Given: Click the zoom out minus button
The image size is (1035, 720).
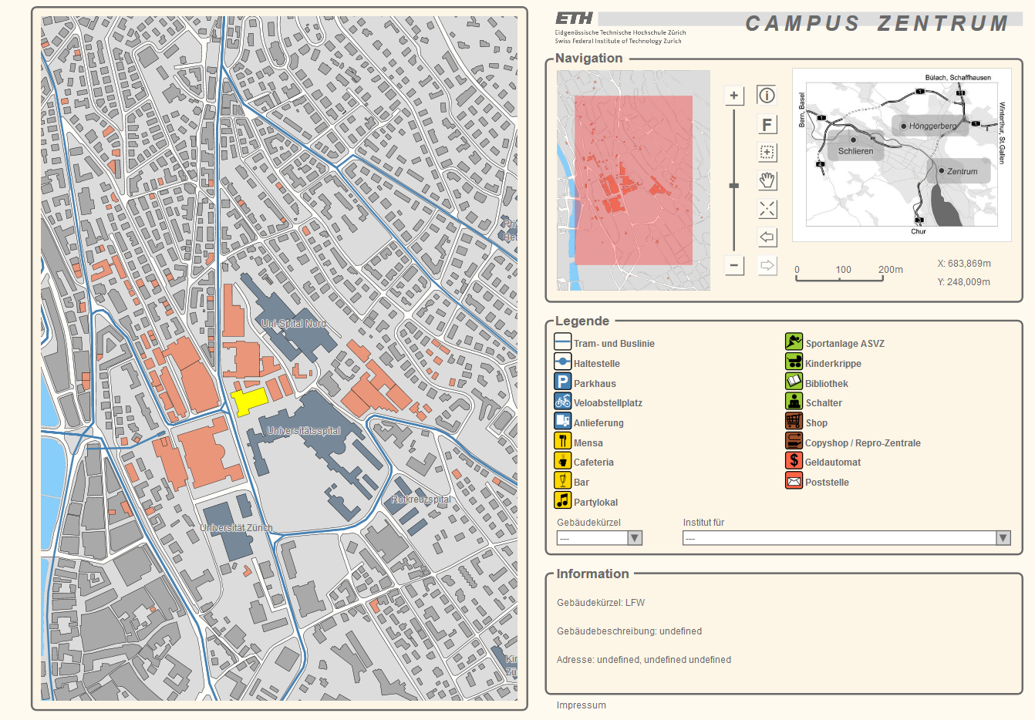Looking at the screenshot, I should coord(733,265).
